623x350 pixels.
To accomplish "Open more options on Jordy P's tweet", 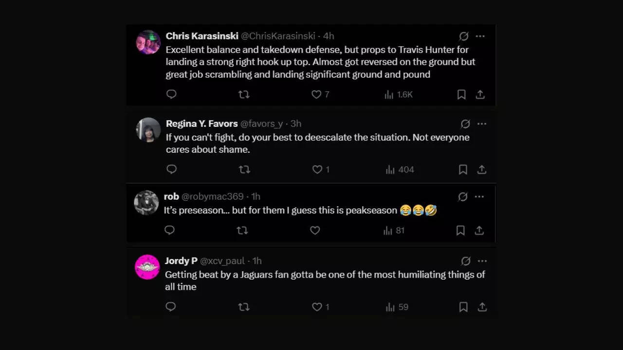I will pos(482,261).
